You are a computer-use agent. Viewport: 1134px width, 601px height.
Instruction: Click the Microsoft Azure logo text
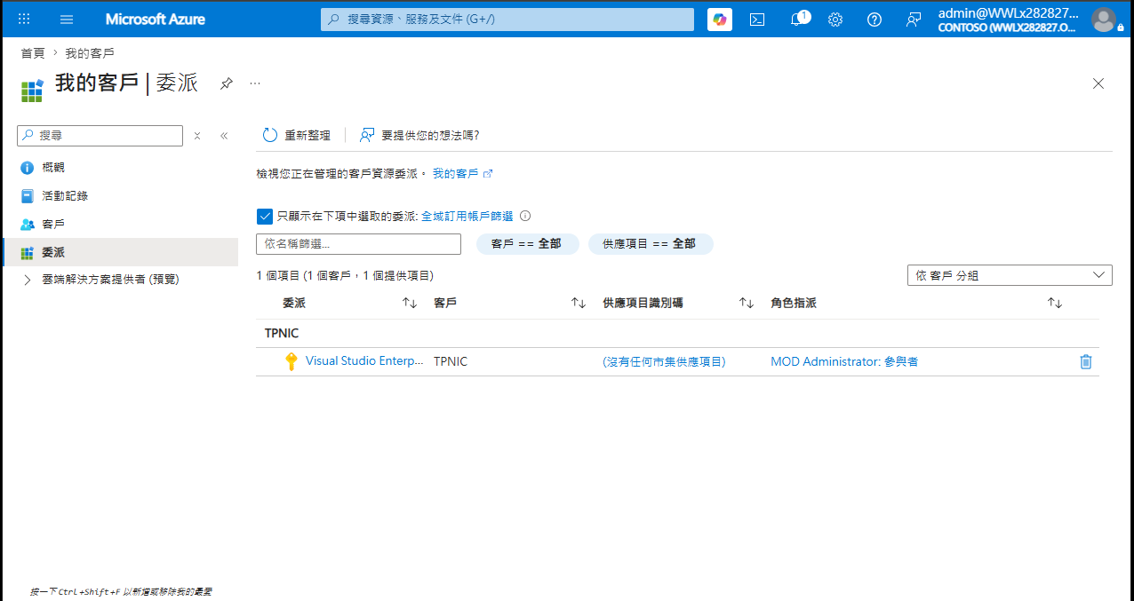click(x=156, y=19)
